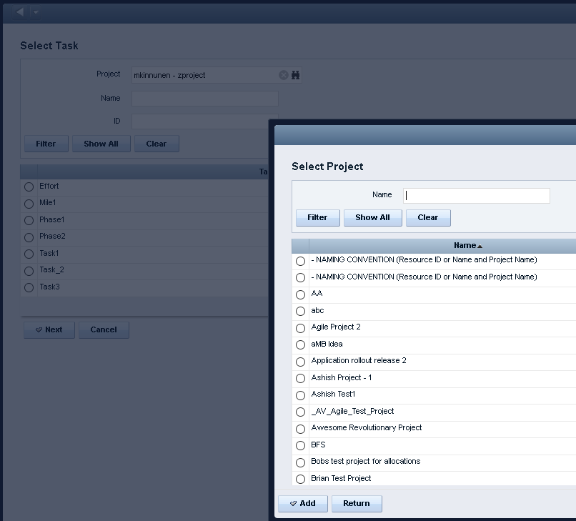The height and width of the screenshot is (521, 576).
Task: Click the BFS project name
Action: [x=318, y=445]
